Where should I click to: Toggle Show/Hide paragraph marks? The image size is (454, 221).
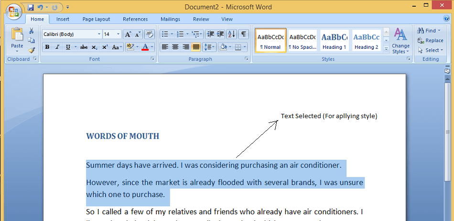coord(244,34)
